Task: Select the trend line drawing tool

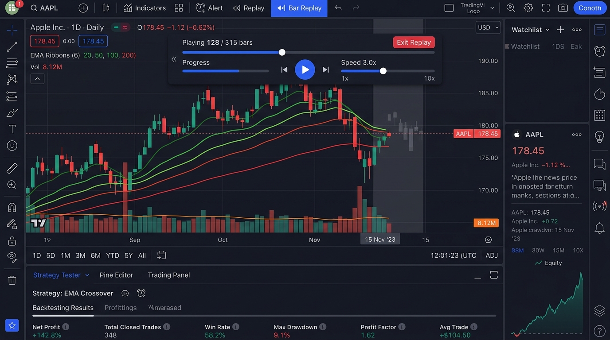Action: [12, 47]
